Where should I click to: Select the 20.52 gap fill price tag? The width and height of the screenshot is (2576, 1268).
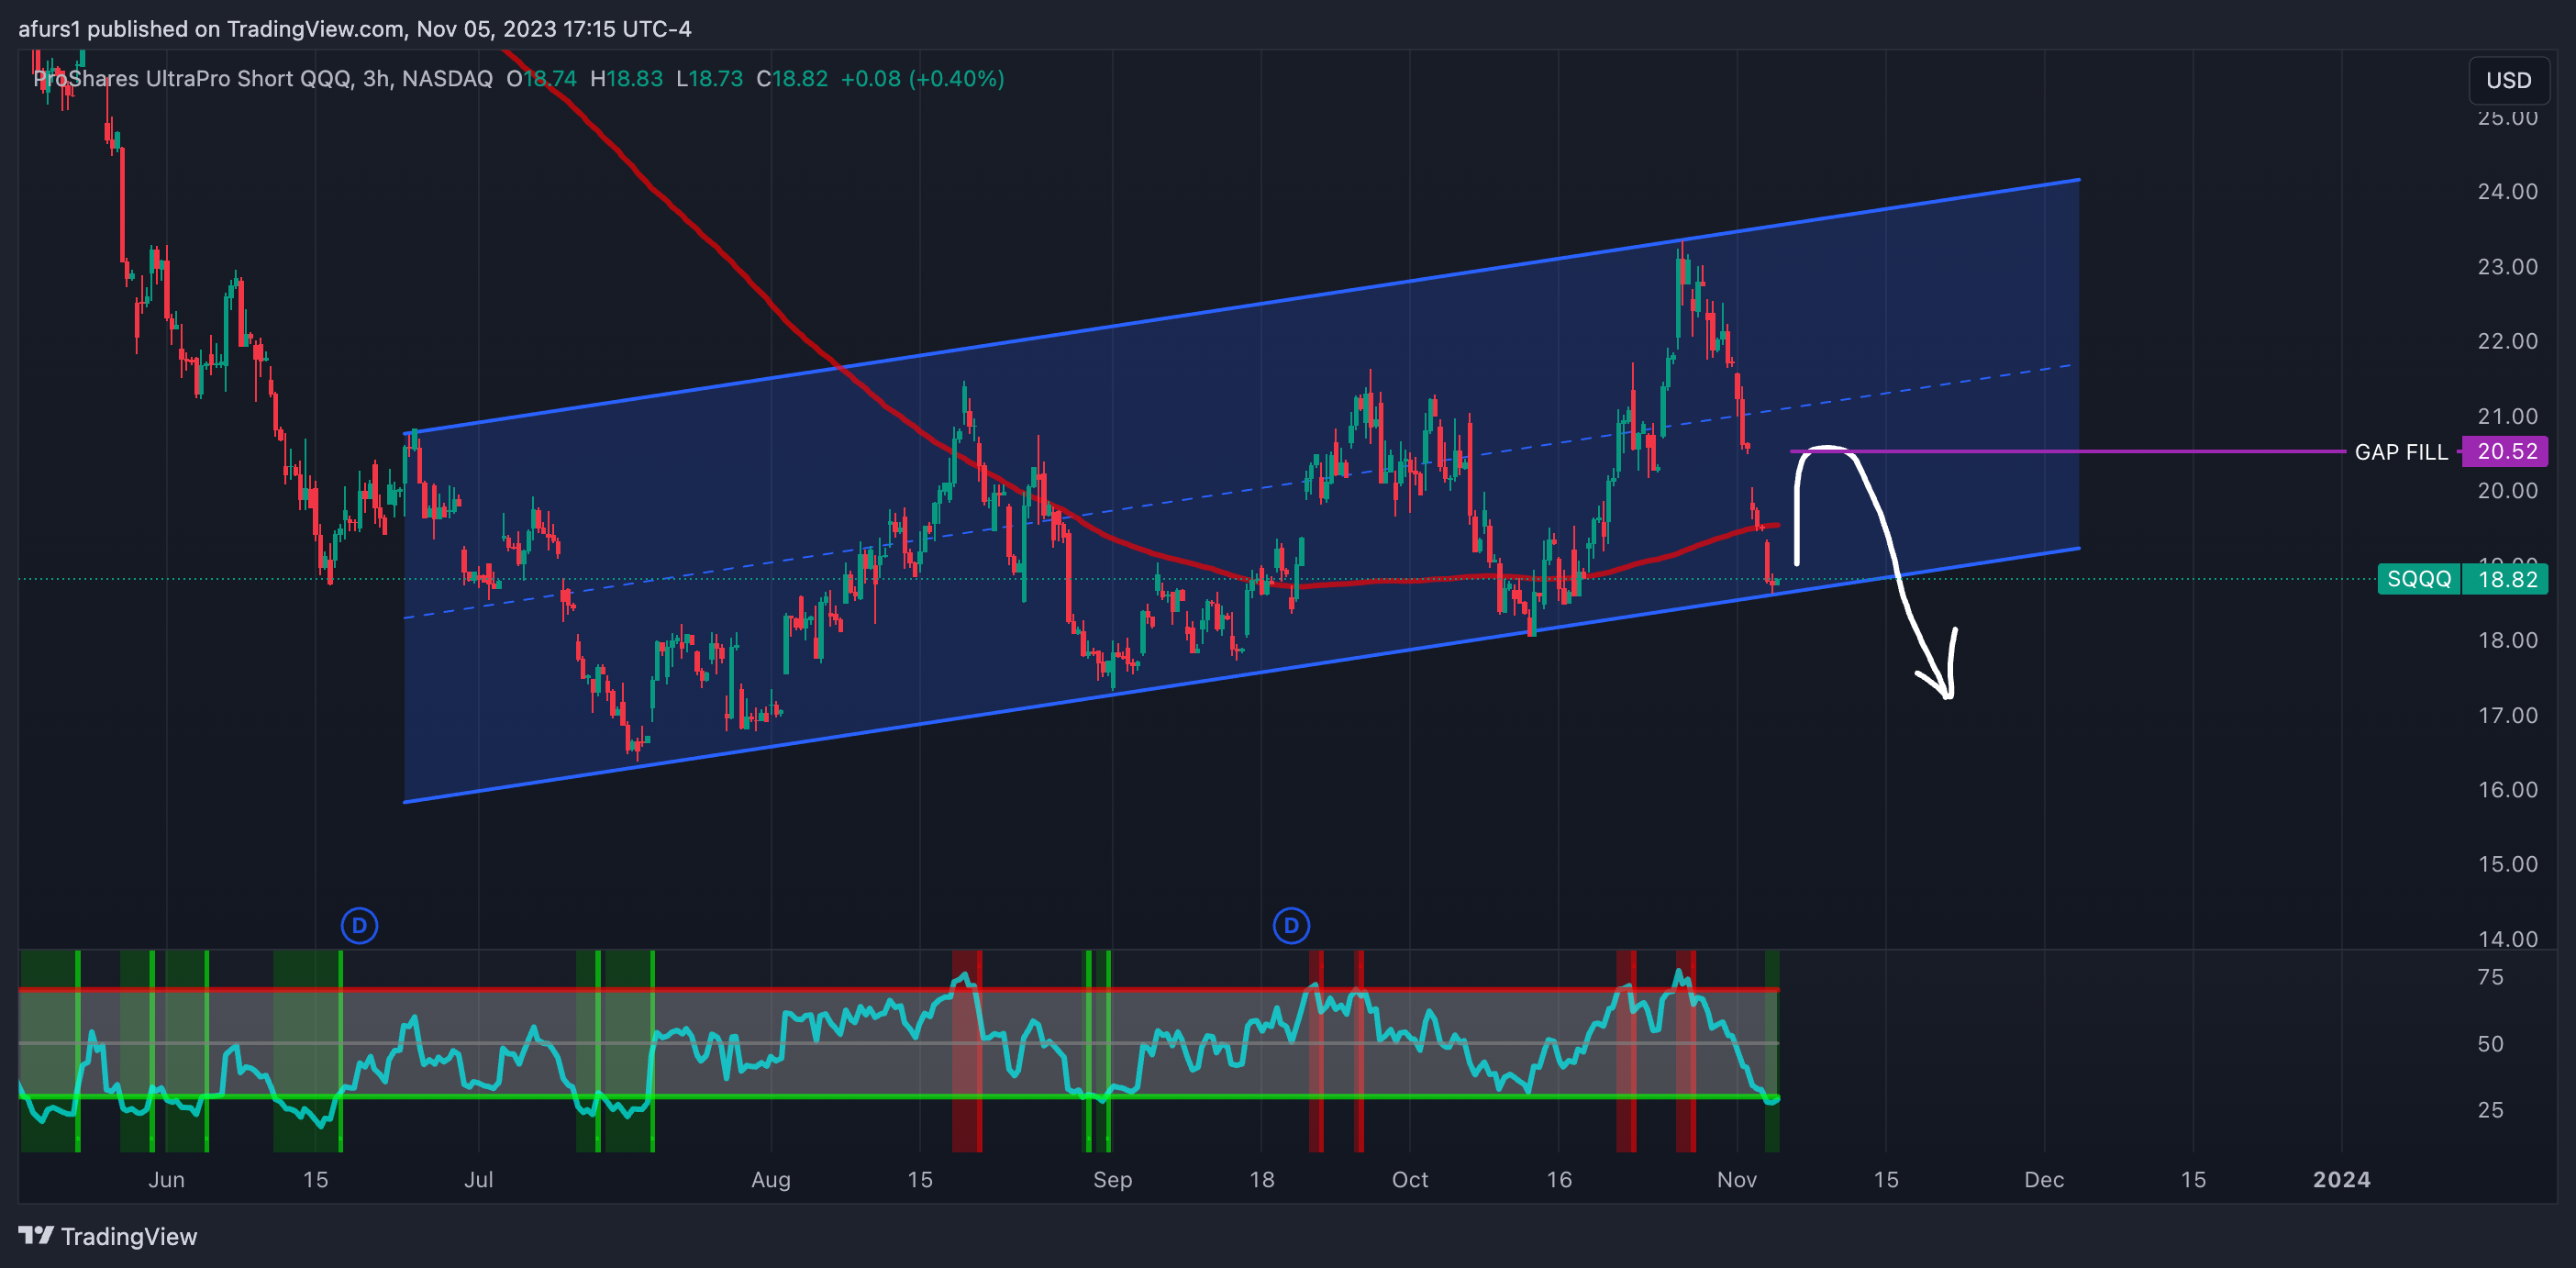click(x=2507, y=451)
